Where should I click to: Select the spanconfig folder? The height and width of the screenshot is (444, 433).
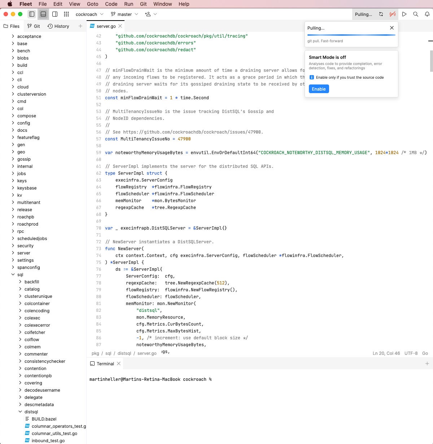pos(29,267)
